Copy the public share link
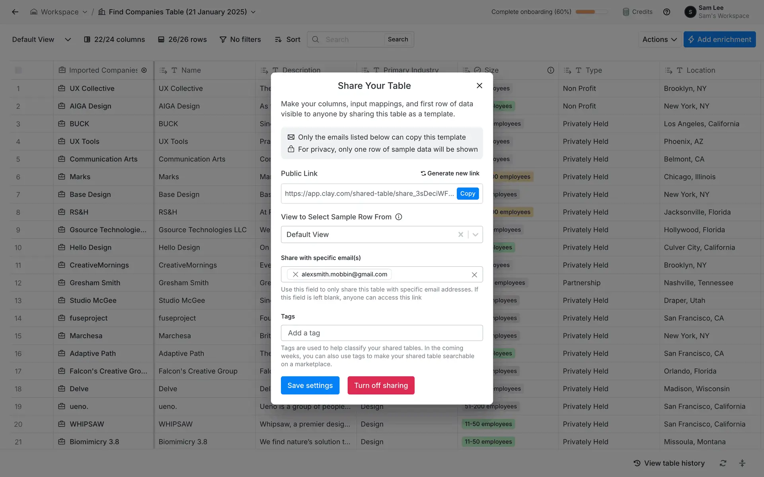Image resolution: width=764 pixels, height=477 pixels. click(x=468, y=194)
